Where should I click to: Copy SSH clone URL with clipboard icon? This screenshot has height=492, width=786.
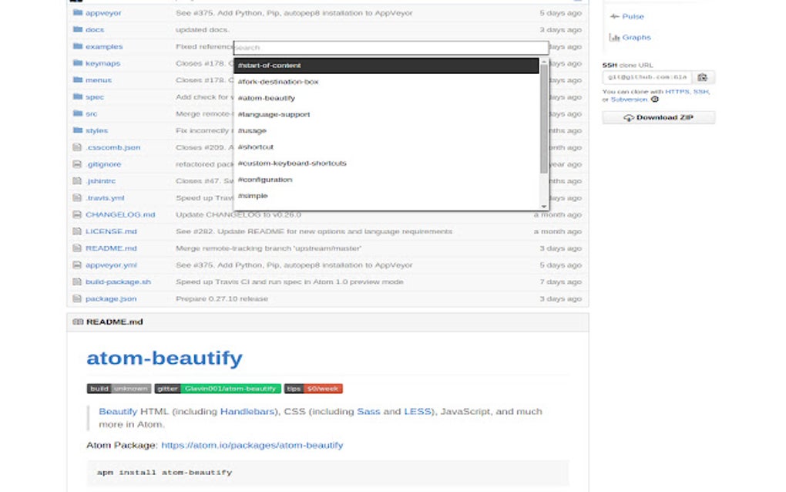pos(703,77)
